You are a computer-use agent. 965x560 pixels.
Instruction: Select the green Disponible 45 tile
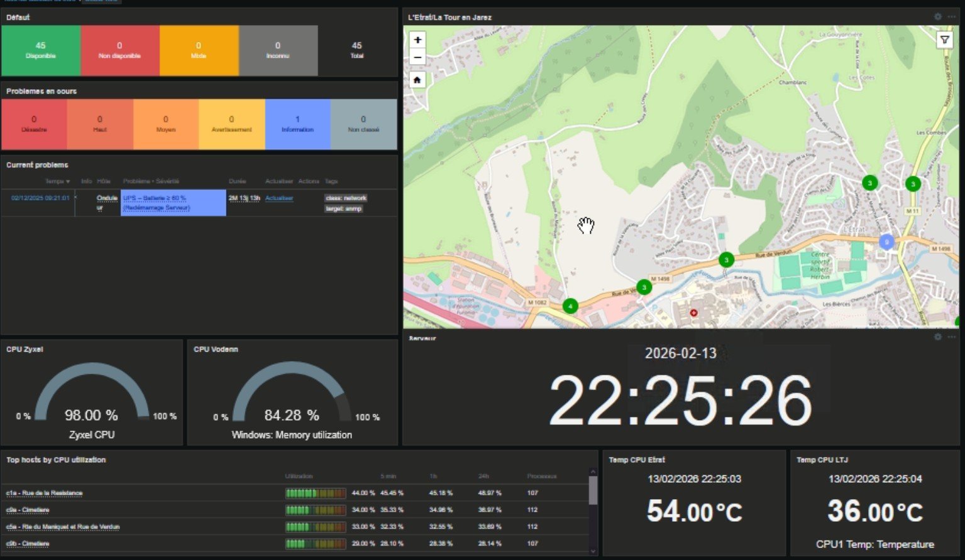click(x=41, y=50)
